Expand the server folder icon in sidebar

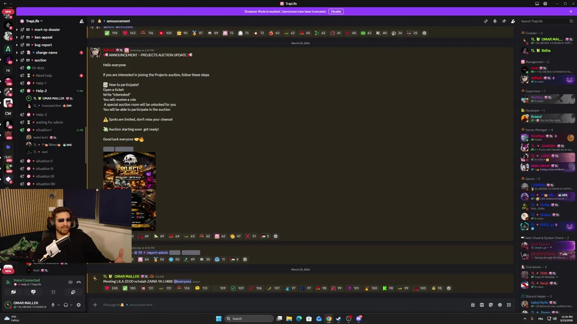[8, 147]
